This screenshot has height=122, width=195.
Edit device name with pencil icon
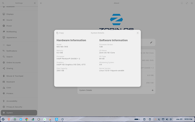(x=151, y=42)
